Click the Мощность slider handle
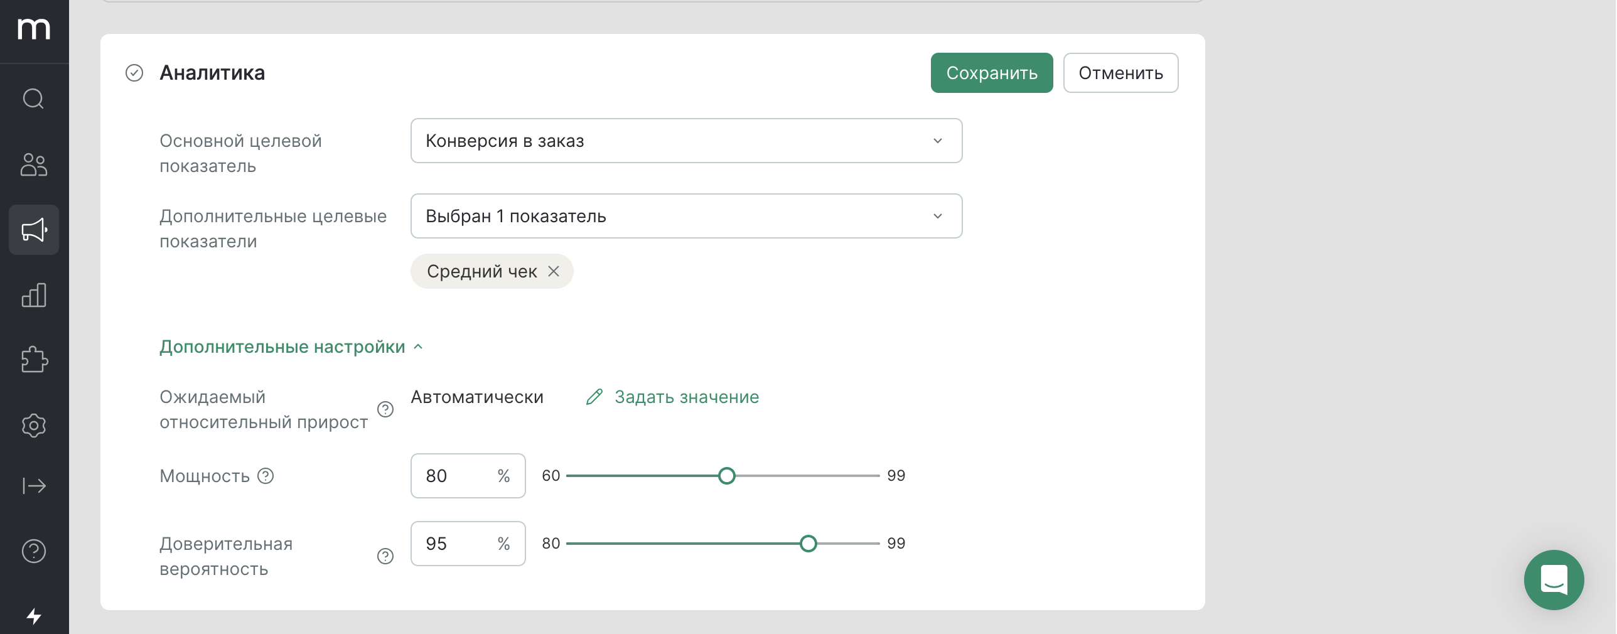 pos(727,476)
